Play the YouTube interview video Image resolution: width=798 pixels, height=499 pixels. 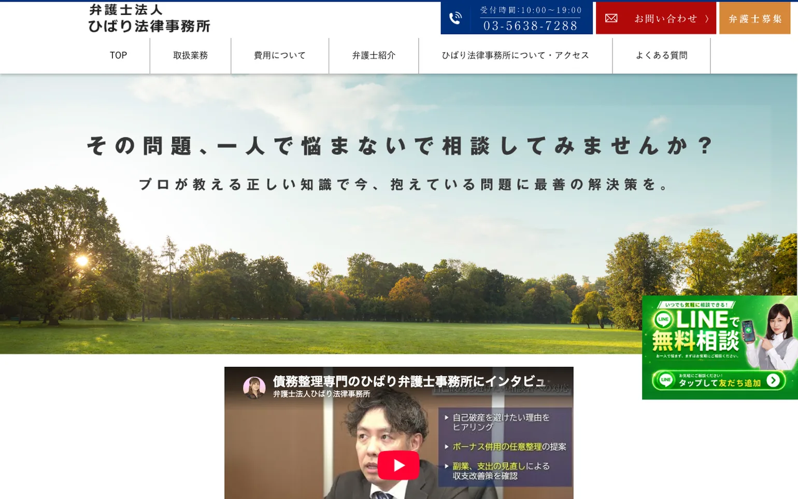tap(398, 465)
